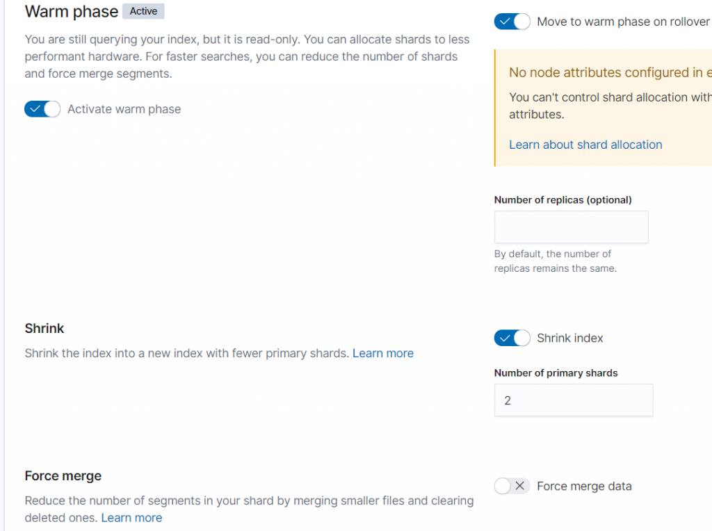Click the Warm phase heading

tap(71, 12)
